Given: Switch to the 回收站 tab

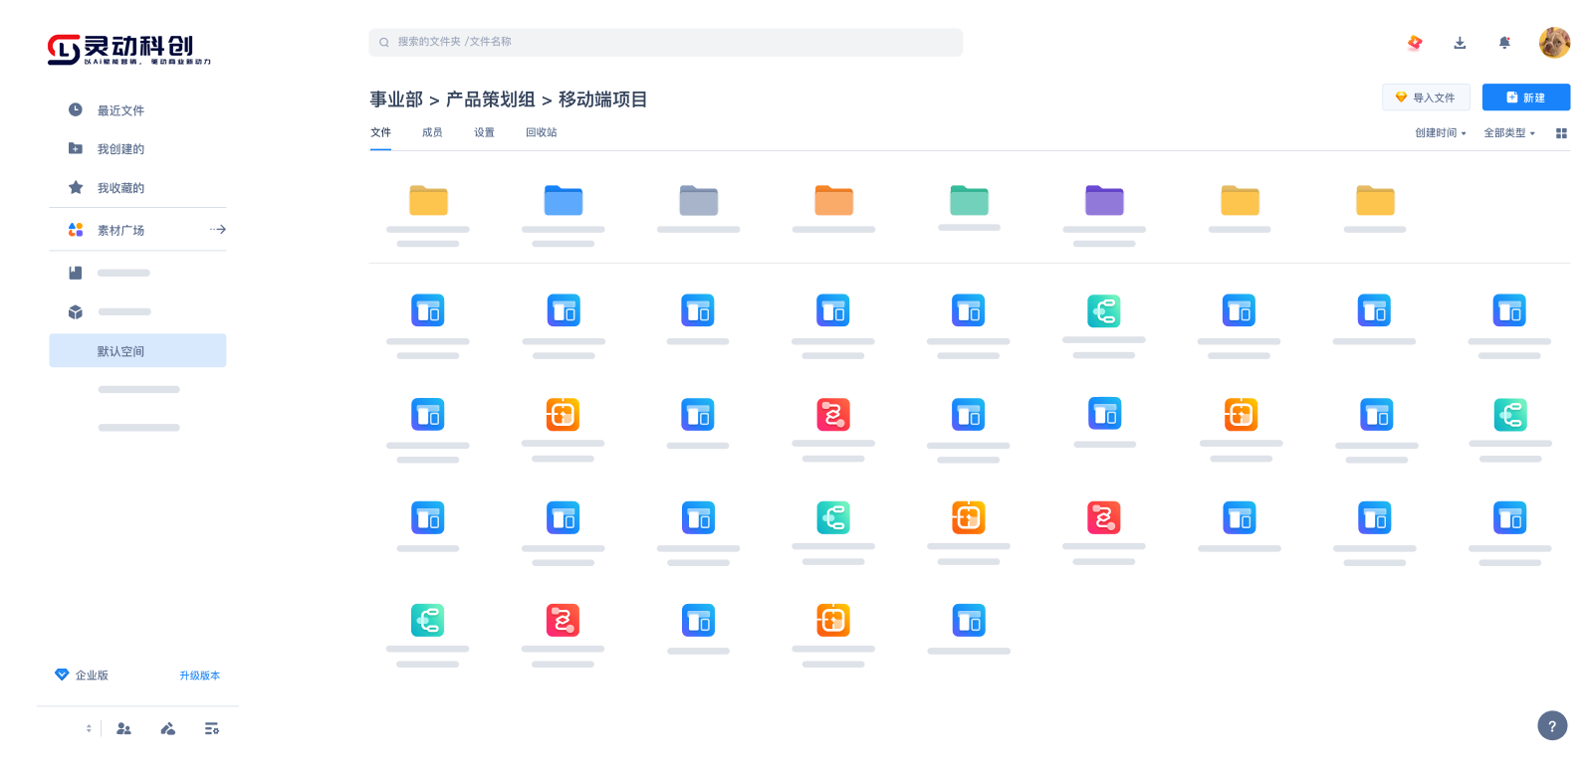Looking at the screenshot, I should (x=542, y=132).
